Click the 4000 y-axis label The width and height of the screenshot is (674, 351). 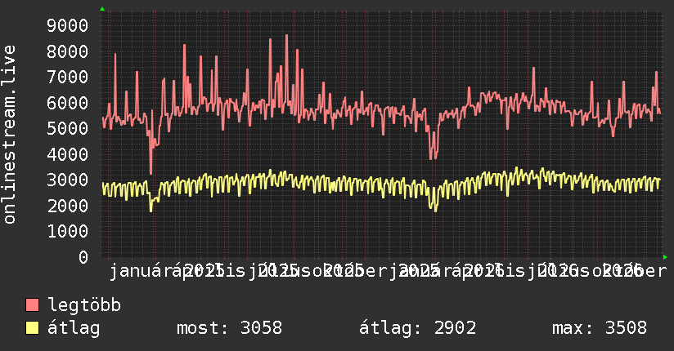[68, 154]
